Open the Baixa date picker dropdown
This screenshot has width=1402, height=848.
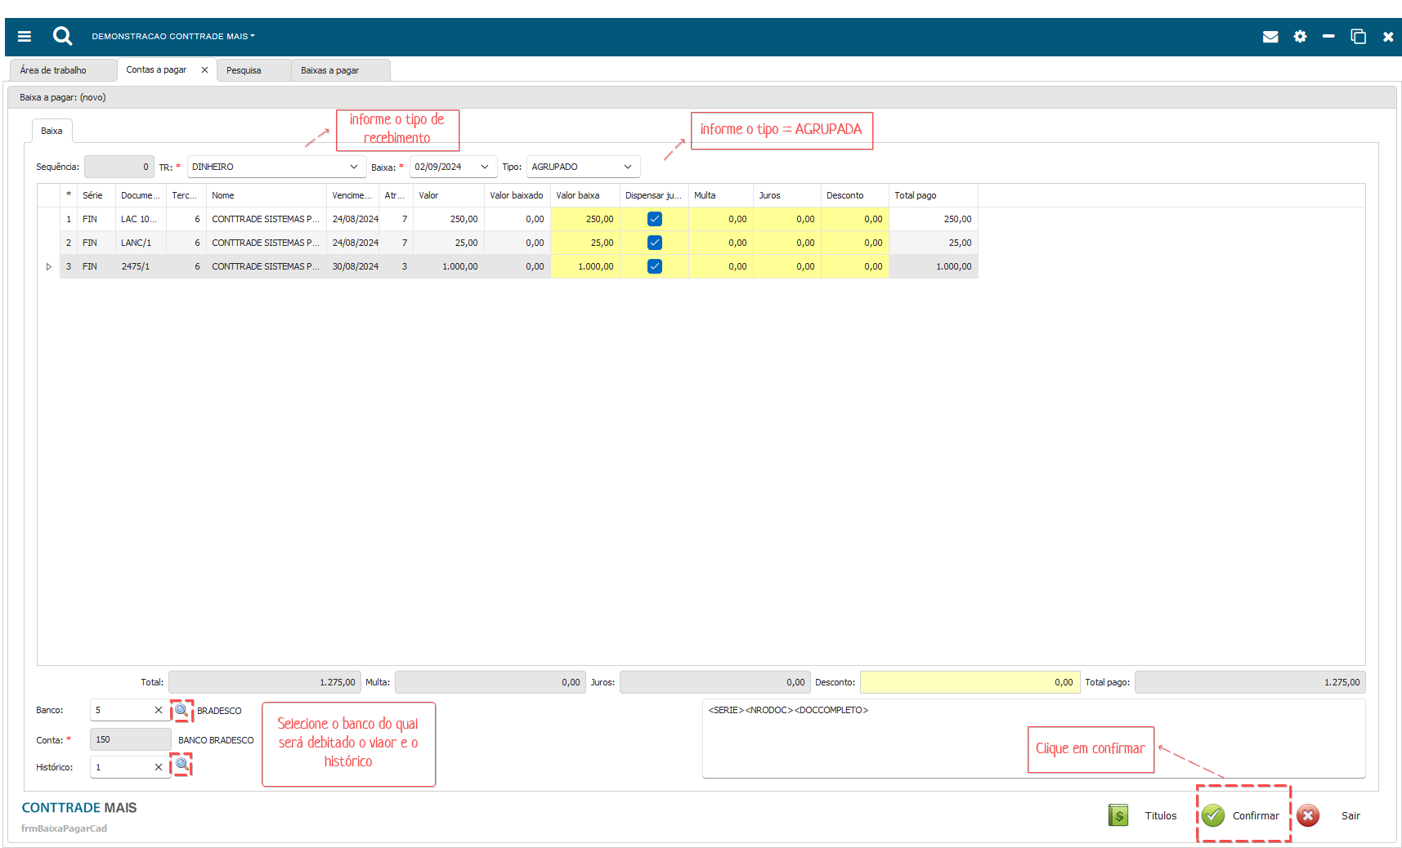[x=485, y=167]
